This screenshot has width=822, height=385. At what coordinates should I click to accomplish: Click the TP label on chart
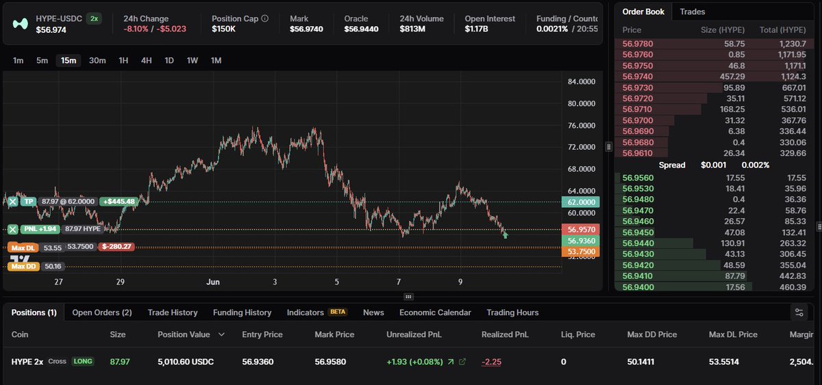[x=28, y=202]
